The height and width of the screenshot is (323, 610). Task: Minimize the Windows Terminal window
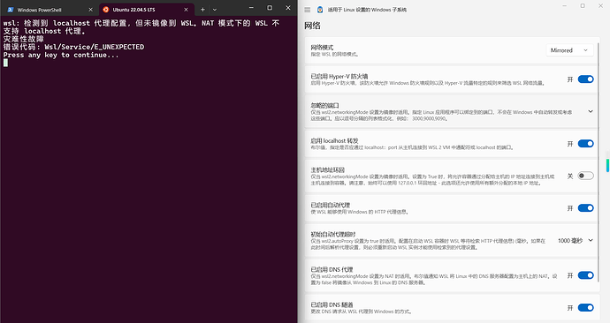tap(251, 8)
